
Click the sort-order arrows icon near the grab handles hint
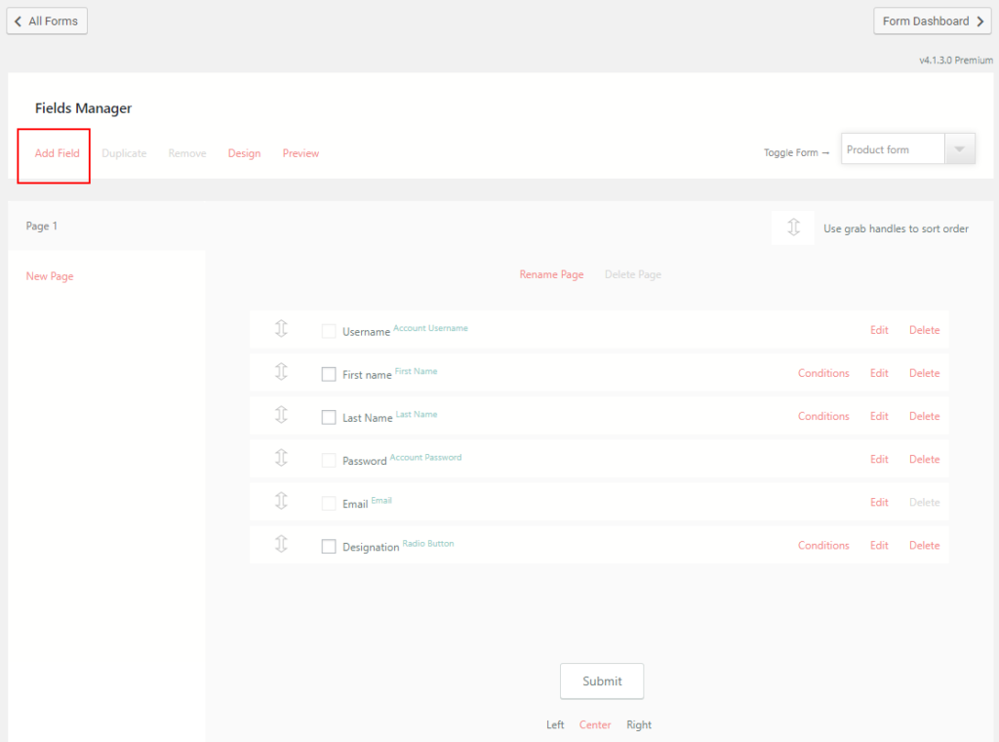[792, 227]
